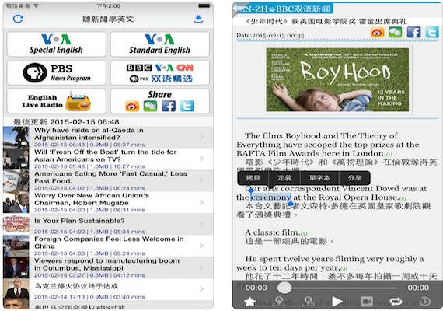443x311 pixels.
Task: Tap the refresh icon in the header
Action: click(18, 19)
